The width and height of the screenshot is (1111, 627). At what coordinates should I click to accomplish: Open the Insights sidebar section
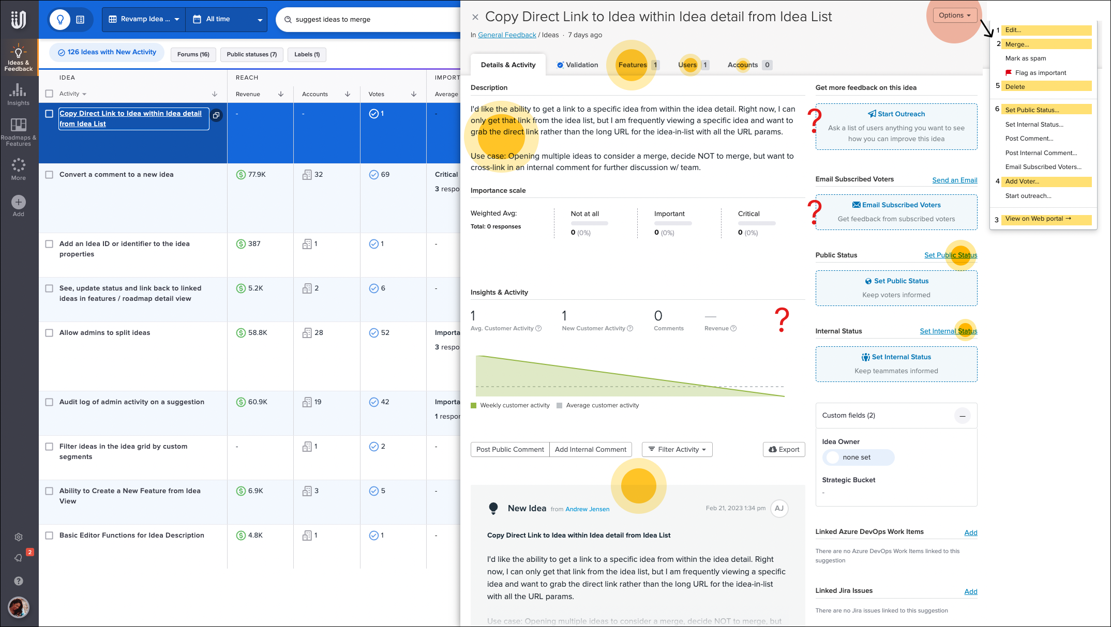pos(19,95)
